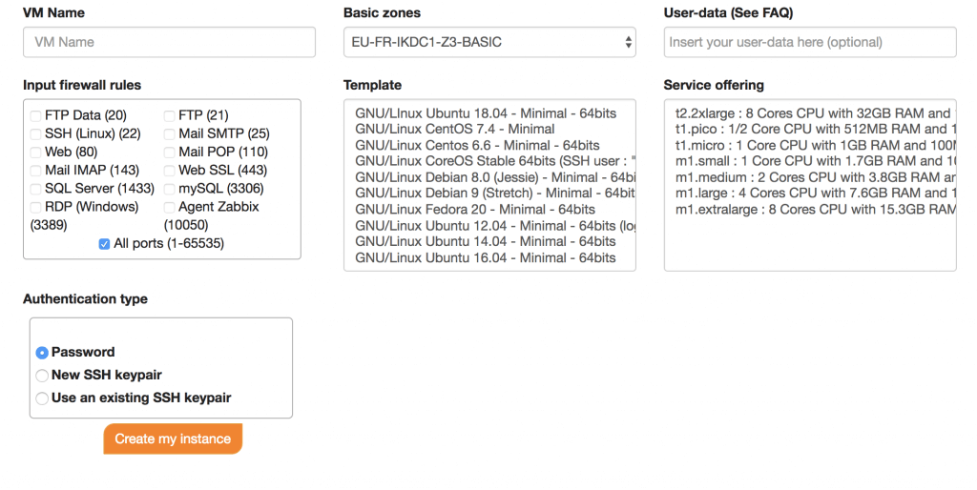
Task: Select the t1.micro service offering
Action: (811, 146)
